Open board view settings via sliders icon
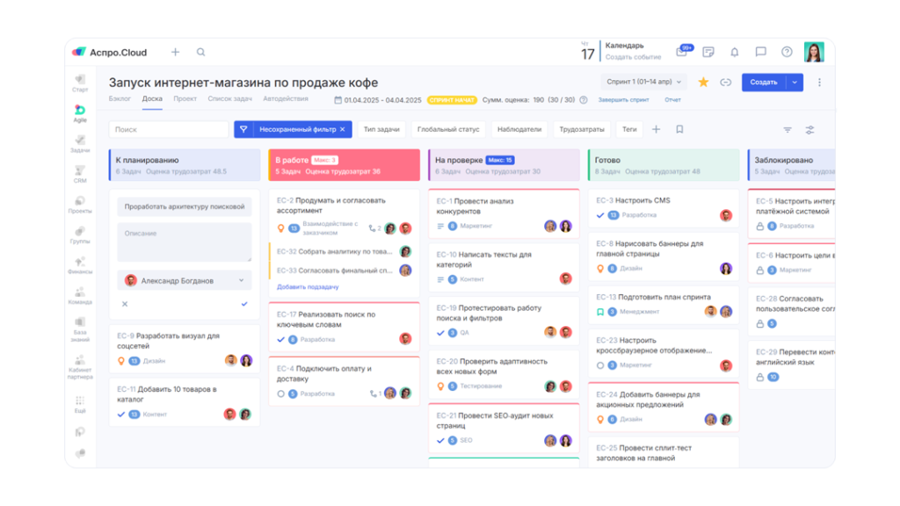 pyautogui.click(x=809, y=128)
